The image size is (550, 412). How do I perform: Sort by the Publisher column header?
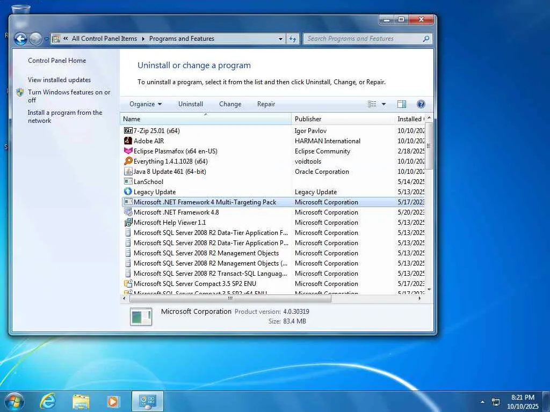click(x=343, y=119)
